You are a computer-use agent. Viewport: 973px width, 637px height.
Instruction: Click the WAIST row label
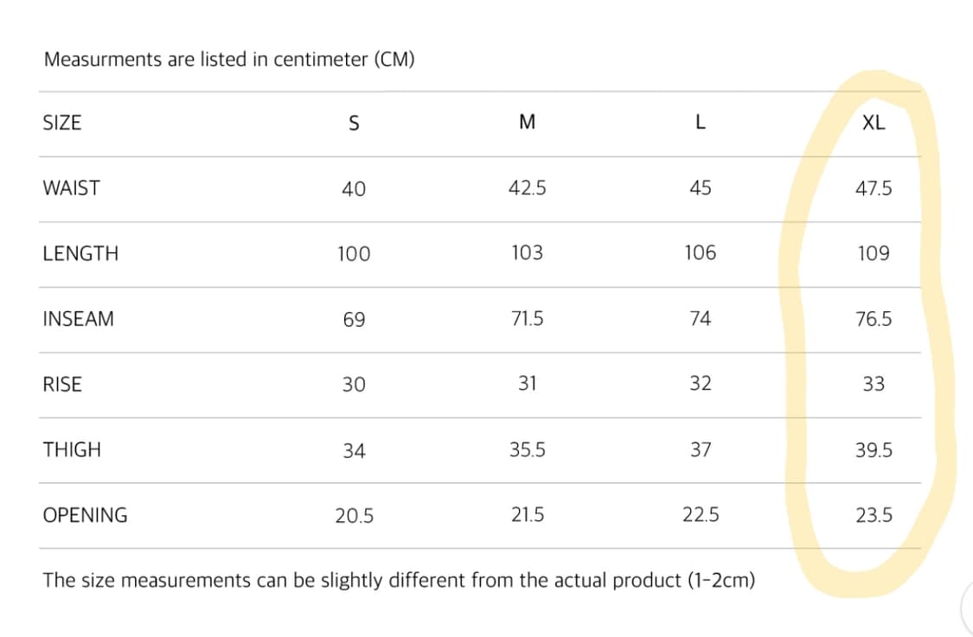71,188
